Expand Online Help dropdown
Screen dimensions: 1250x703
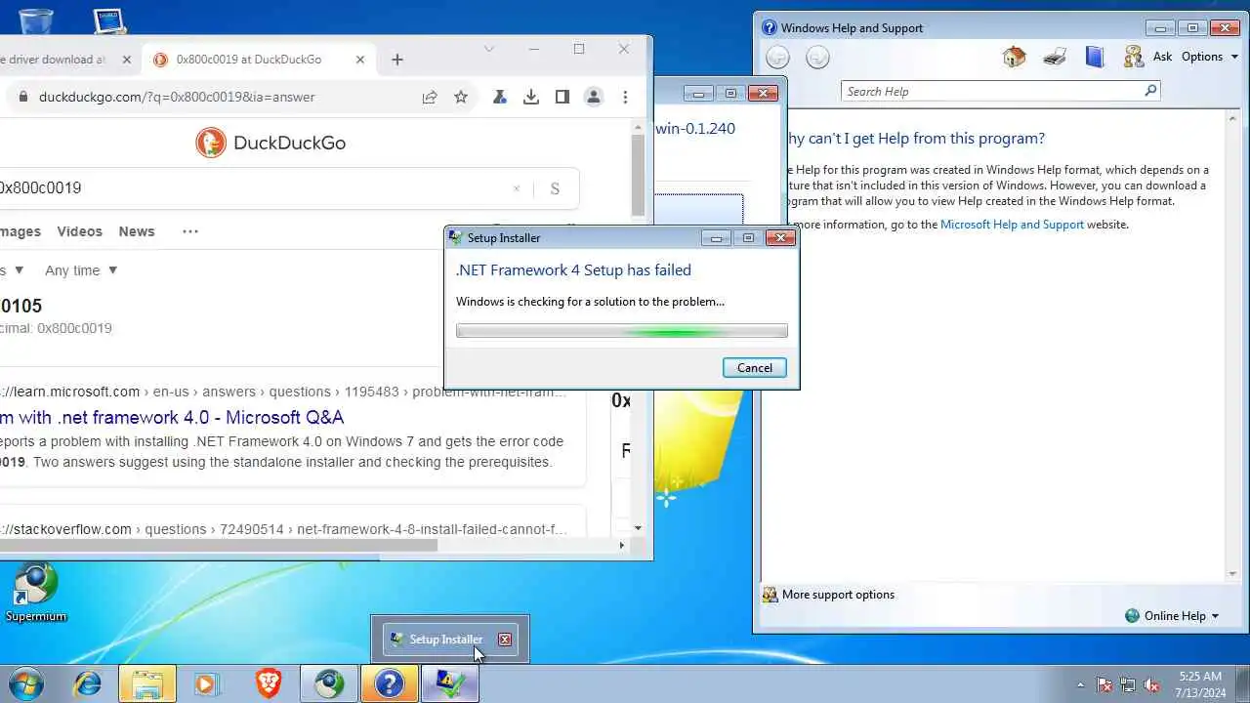coord(1172,615)
